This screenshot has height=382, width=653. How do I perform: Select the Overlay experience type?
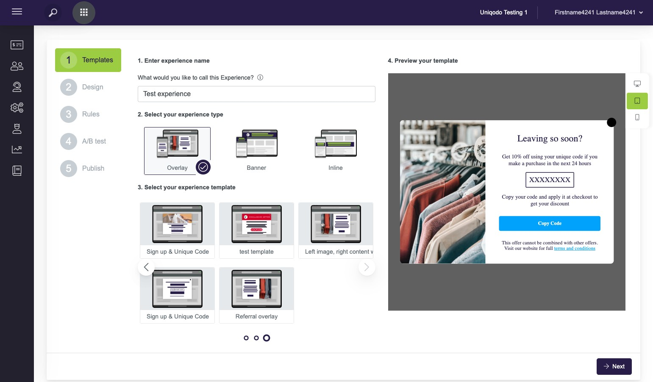pos(177,150)
